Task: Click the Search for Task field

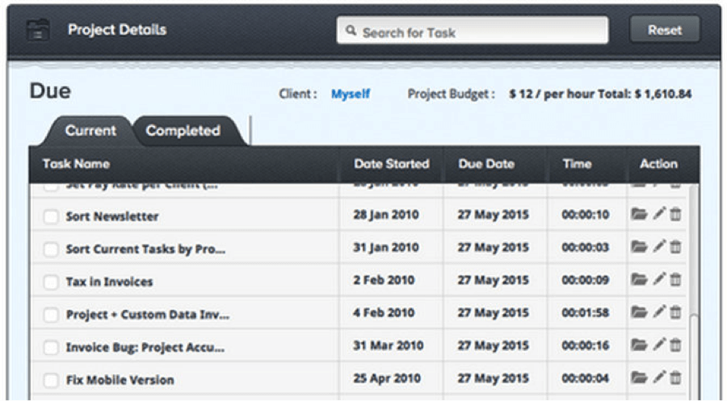Action: pos(473,31)
